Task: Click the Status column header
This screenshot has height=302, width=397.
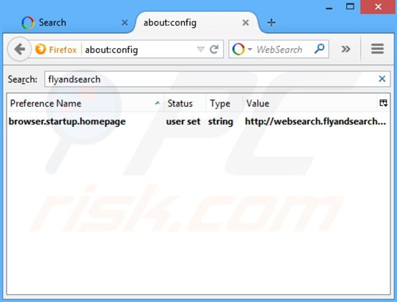Action: coord(180,103)
